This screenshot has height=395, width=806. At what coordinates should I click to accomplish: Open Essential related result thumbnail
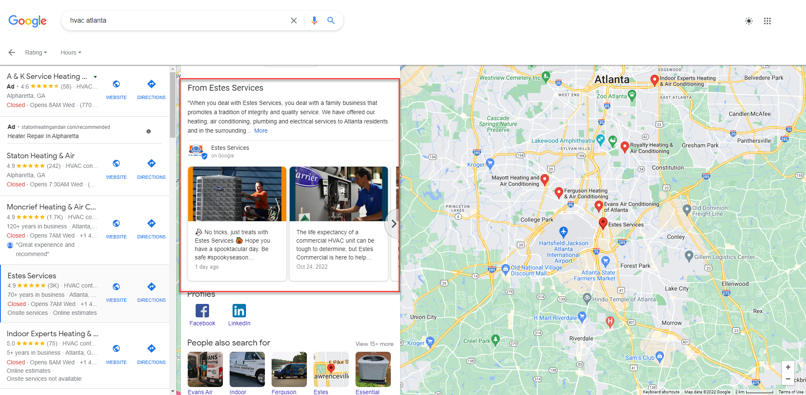[373, 369]
